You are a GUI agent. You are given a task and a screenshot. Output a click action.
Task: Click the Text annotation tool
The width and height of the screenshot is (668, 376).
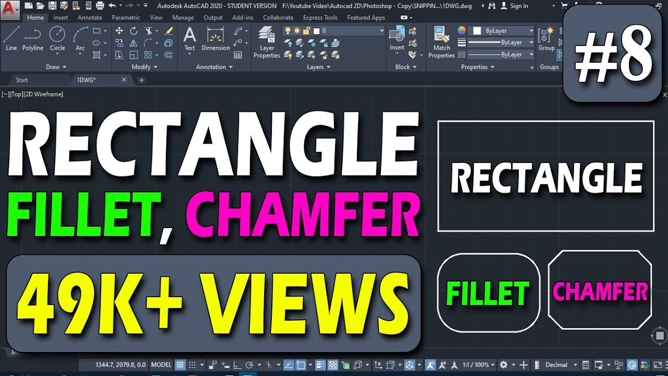(x=189, y=39)
